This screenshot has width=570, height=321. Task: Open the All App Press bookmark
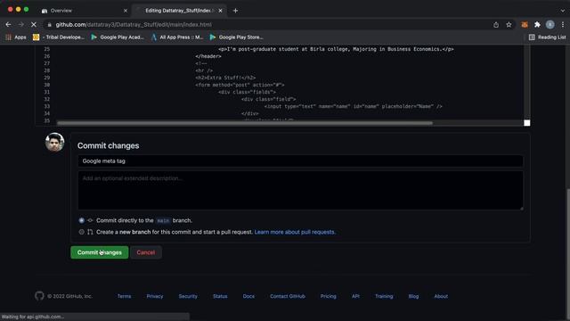(177, 37)
